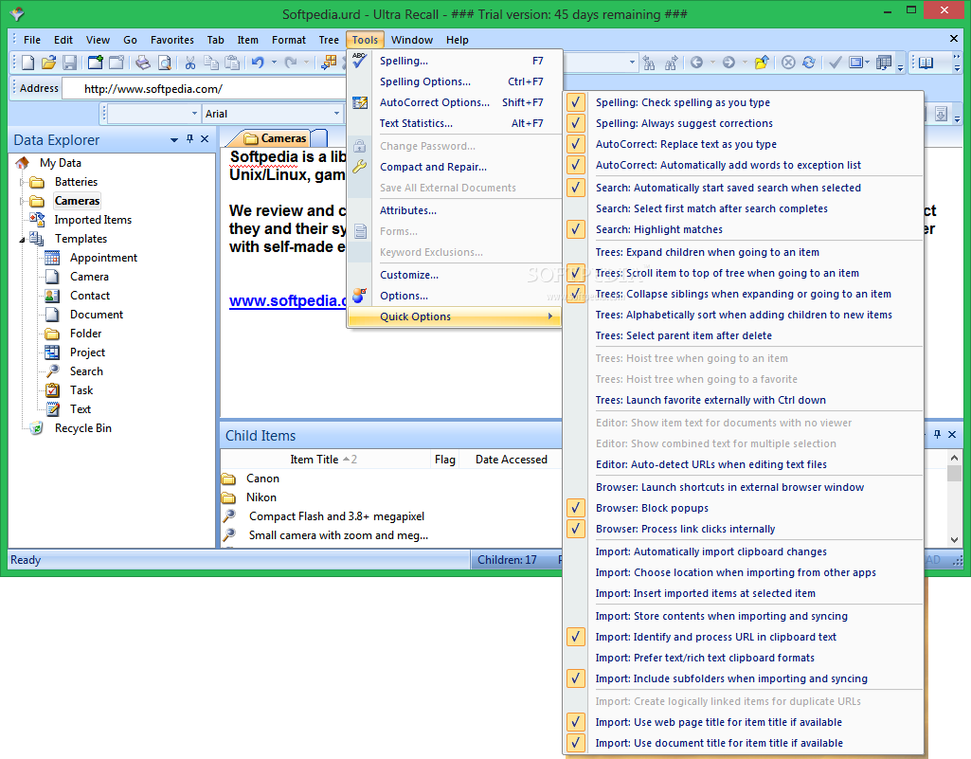Screen dimensions: 971x759
Task: Follow the www.softpedia.com hyperlink
Action: pos(288,300)
